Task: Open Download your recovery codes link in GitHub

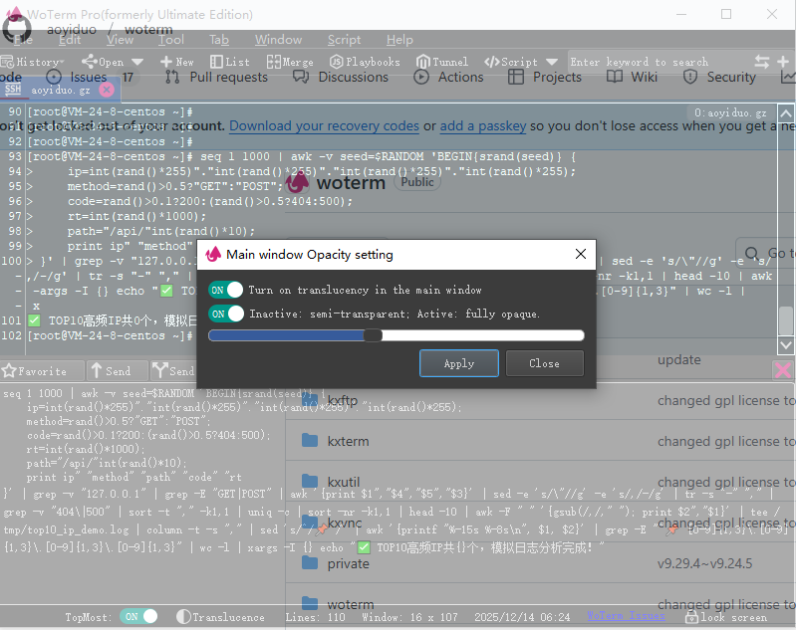Action: [324, 125]
